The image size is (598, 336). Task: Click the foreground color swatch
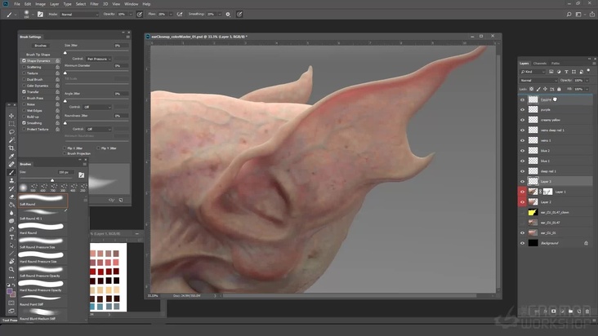pos(10,292)
